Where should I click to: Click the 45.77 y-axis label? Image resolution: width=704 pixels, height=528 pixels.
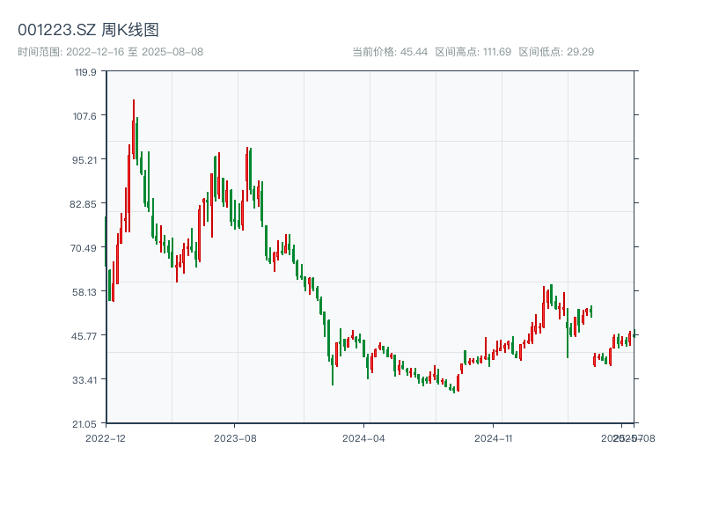click(x=84, y=336)
